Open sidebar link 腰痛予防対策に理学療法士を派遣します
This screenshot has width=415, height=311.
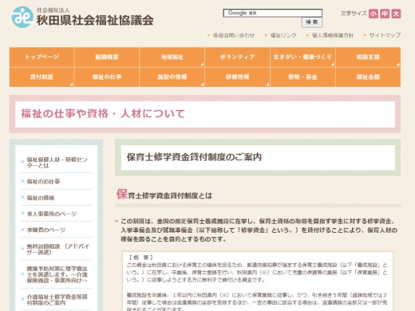pos(57,274)
